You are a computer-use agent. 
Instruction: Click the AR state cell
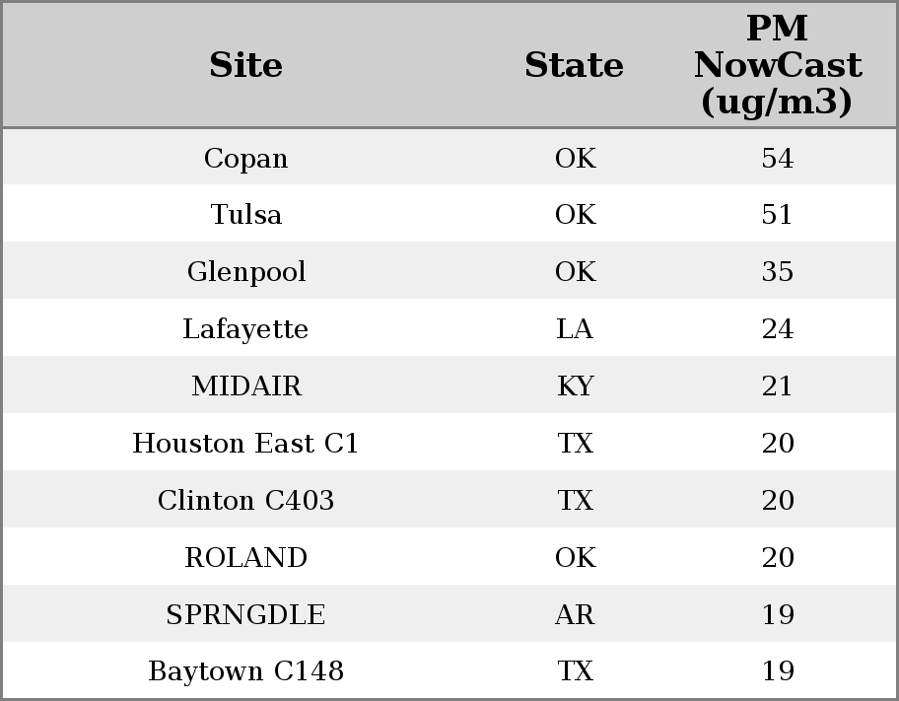click(x=575, y=615)
